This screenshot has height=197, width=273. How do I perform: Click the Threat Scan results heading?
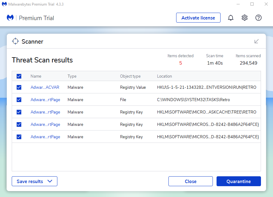click(42, 60)
